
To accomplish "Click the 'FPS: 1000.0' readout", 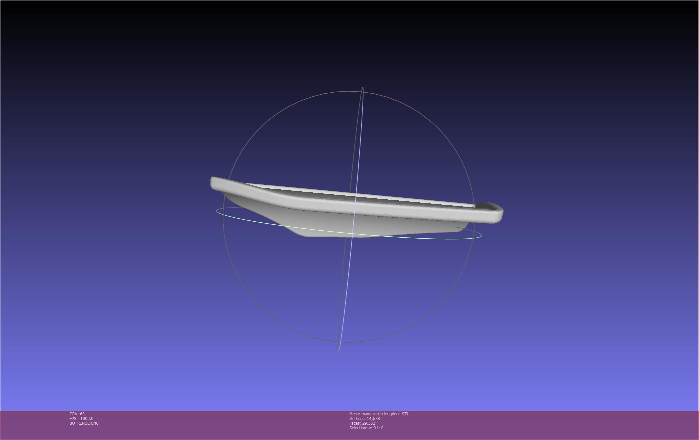I will pos(81,419).
